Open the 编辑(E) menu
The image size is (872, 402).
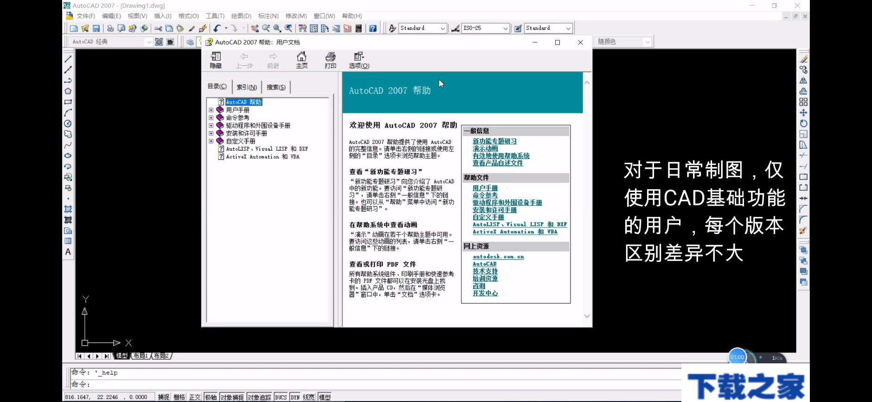coord(111,16)
